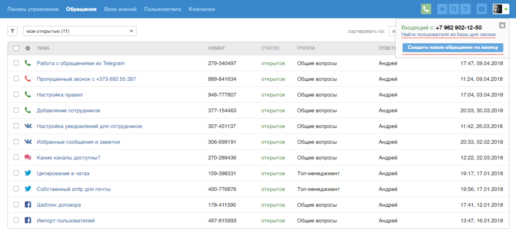Go to 'База знаний' menu tab
Screen dimensions: 516x236
pos(120,9)
